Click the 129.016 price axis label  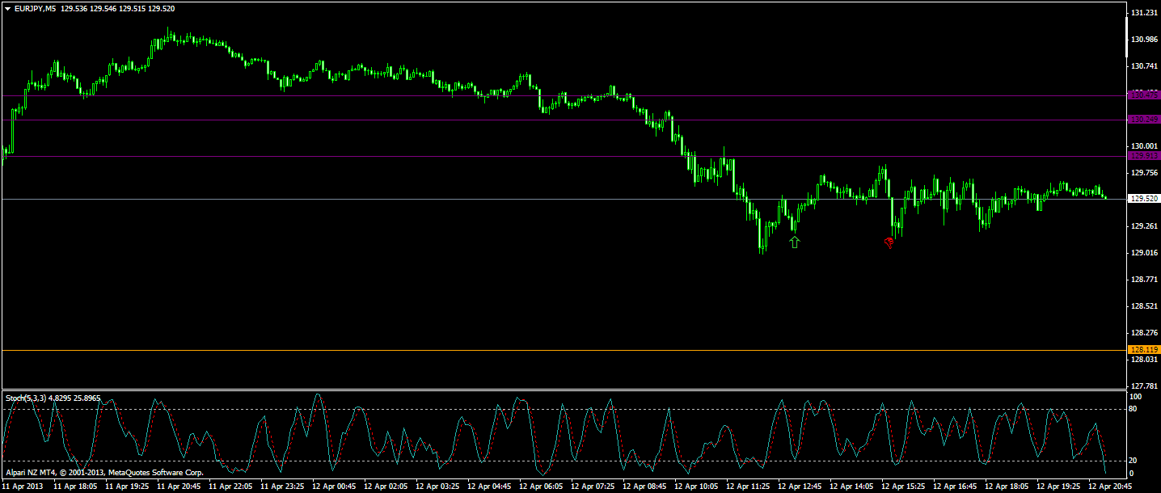click(1144, 253)
